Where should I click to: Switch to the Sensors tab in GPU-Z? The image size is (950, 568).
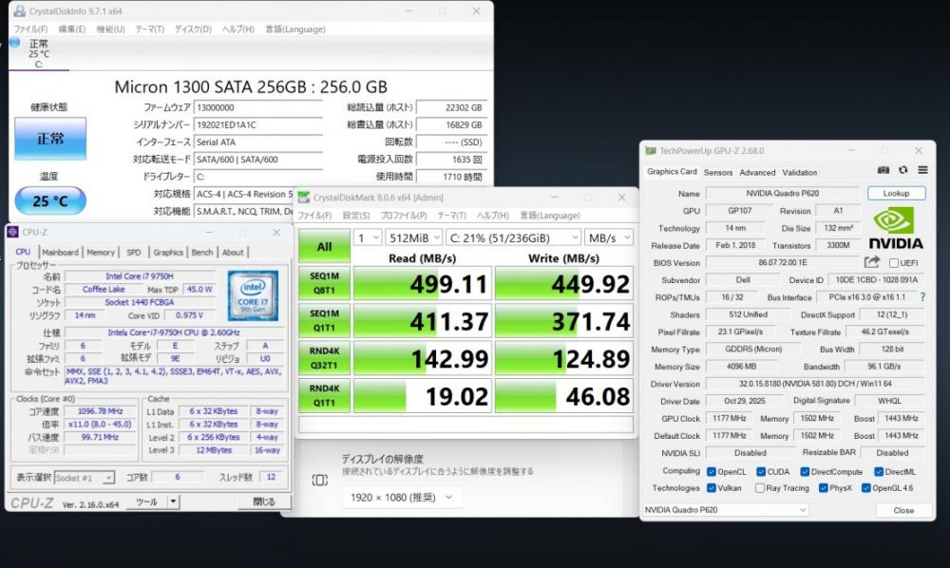717,173
